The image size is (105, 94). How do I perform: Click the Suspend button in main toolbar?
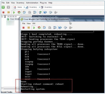pyautogui.click(x=9, y=13)
